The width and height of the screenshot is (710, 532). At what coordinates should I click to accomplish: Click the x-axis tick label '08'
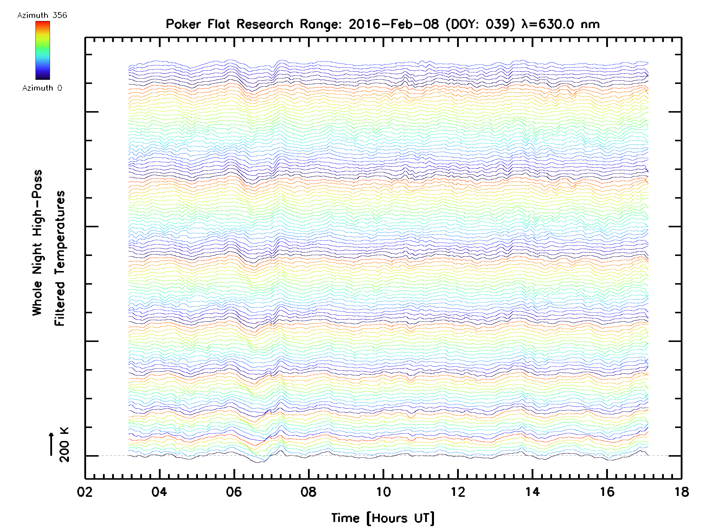coord(309,492)
